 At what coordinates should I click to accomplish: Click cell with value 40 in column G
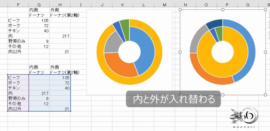(x=39, y=31)
